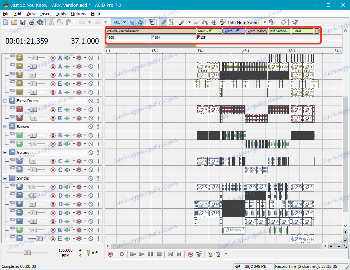Mute track 13
350x270 pixels.
tap(91, 58)
